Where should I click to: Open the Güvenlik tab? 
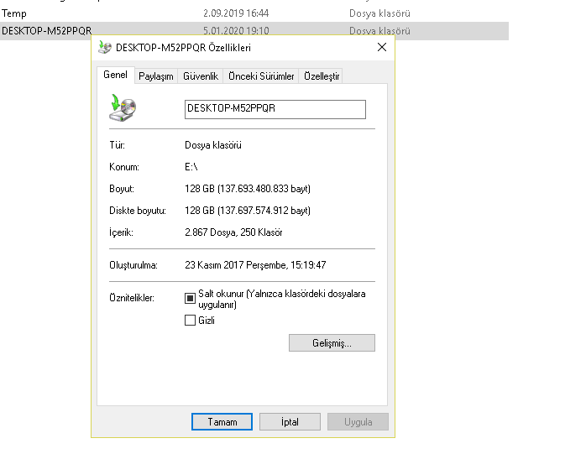pyautogui.click(x=201, y=76)
